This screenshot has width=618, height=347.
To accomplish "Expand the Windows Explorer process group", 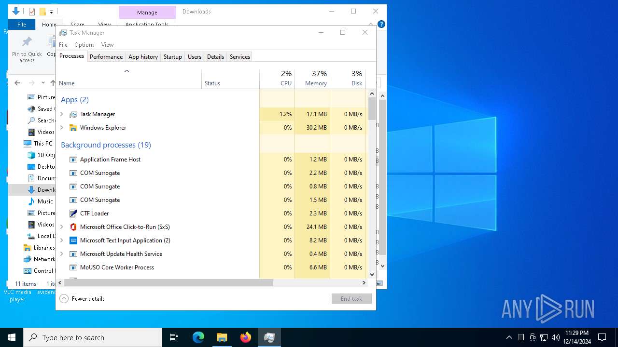I will 61,128.
